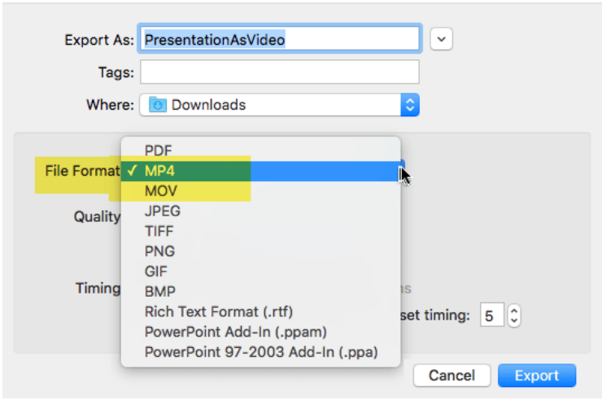Click the Tags input field
602x400 pixels.
click(279, 72)
